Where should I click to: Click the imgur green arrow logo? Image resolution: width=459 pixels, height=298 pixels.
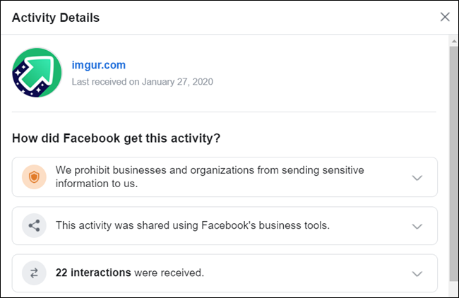click(36, 73)
